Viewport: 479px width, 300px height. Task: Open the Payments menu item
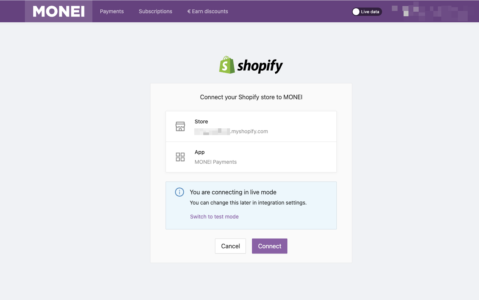click(112, 11)
